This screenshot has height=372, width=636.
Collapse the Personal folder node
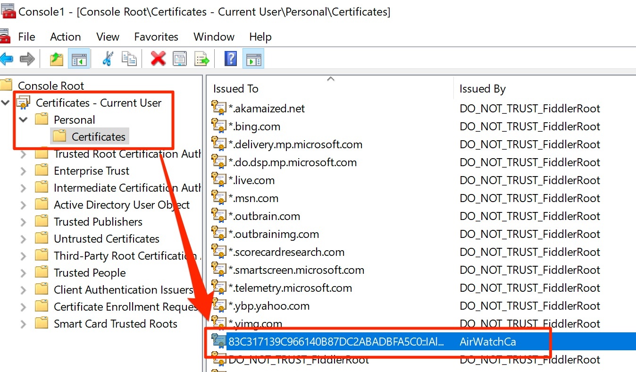(x=23, y=120)
